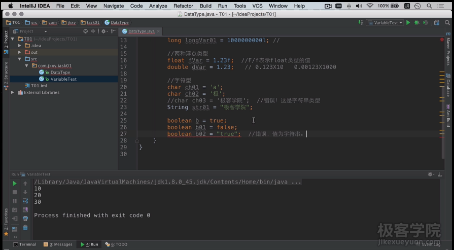This screenshot has height=250, width=454.
Task: Run VariableTest with the green toolbar arrow
Action: pos(408,23)
